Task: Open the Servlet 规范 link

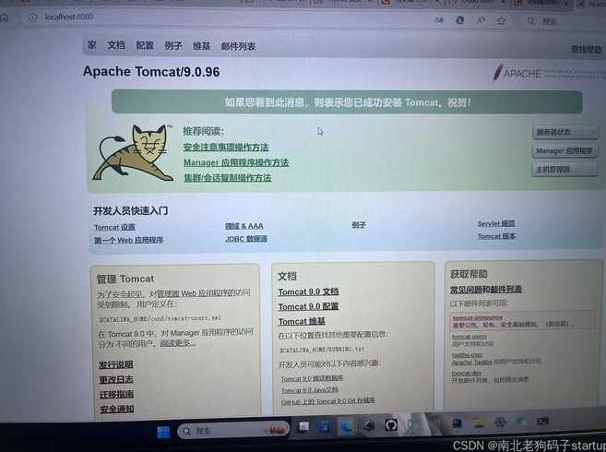Action: pos(496,224)
